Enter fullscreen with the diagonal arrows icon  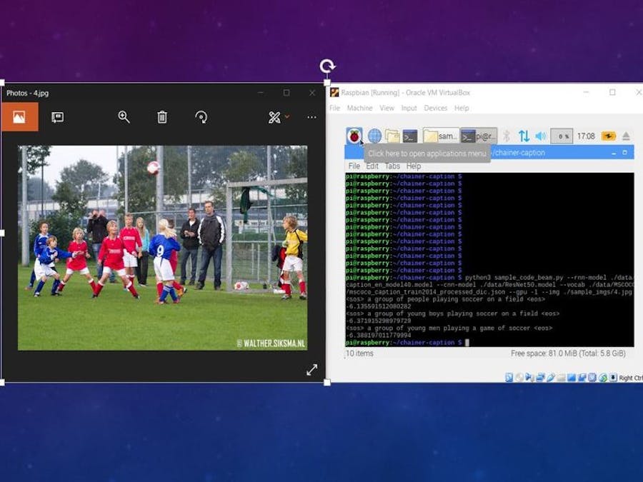[x=311, y=369]
